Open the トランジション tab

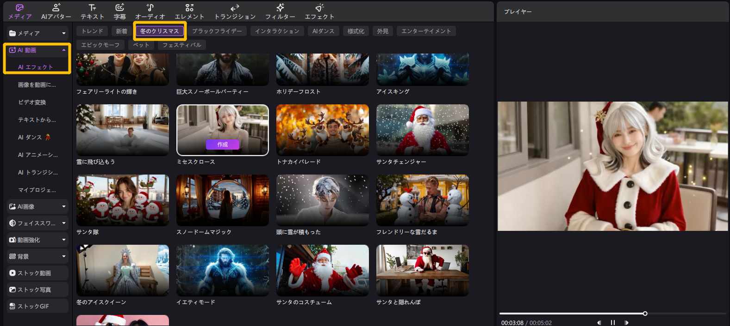[235, 12]
